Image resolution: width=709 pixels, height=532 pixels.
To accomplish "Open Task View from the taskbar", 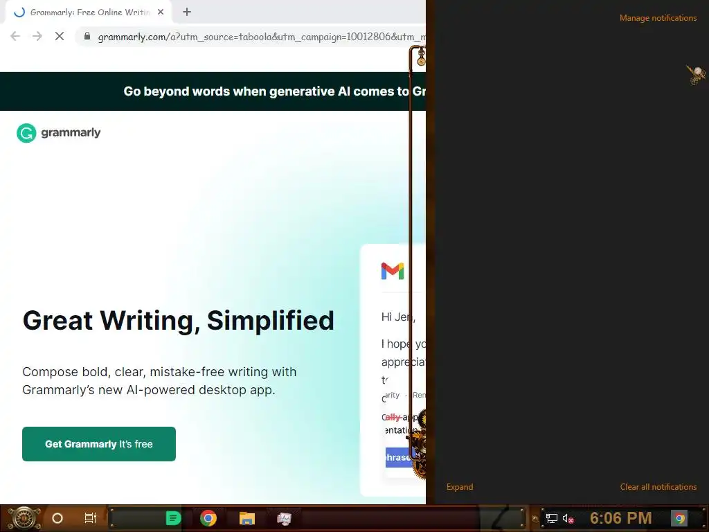I will [x=91, y=518].
